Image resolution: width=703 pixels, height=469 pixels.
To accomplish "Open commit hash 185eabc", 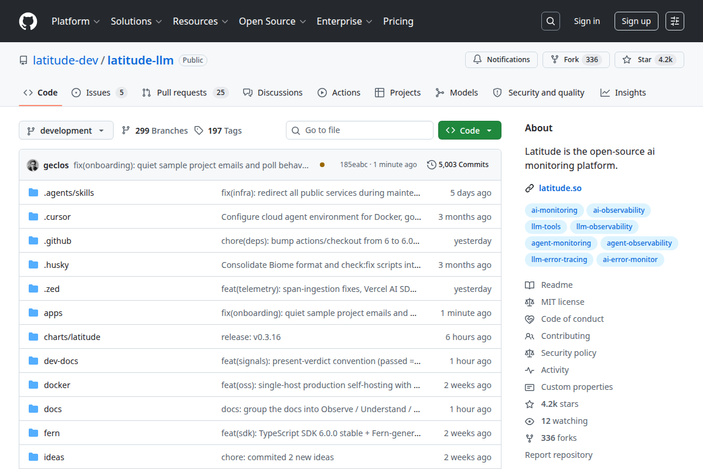I will (354, 165).
